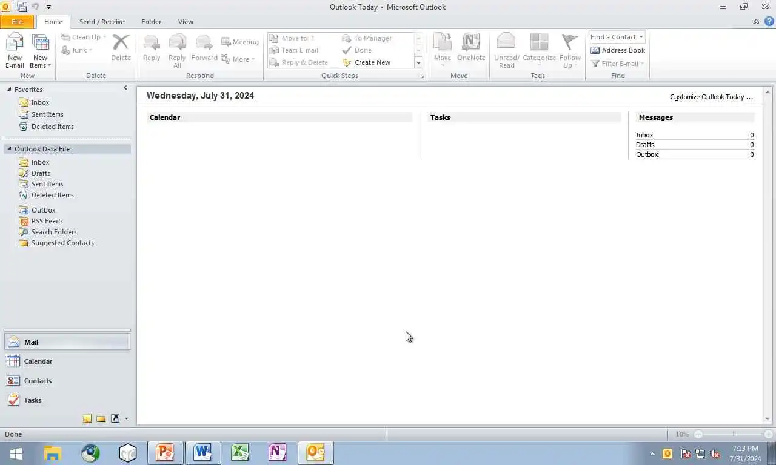776x465 pixels.
Task: Open the More respond options
Action: [x=238, y=59]
